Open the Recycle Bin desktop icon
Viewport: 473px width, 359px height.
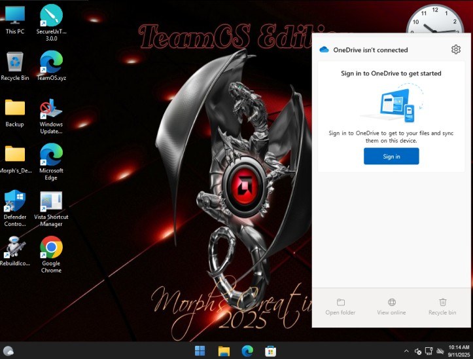click(x=15, y=66)
